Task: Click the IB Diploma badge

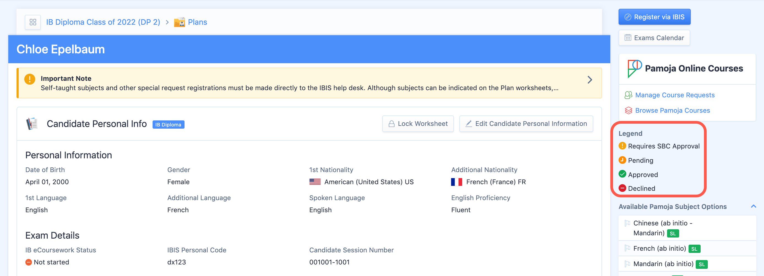Action: [x=168, y=125]
